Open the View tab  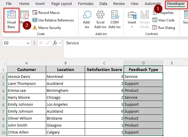coord(134,3)
